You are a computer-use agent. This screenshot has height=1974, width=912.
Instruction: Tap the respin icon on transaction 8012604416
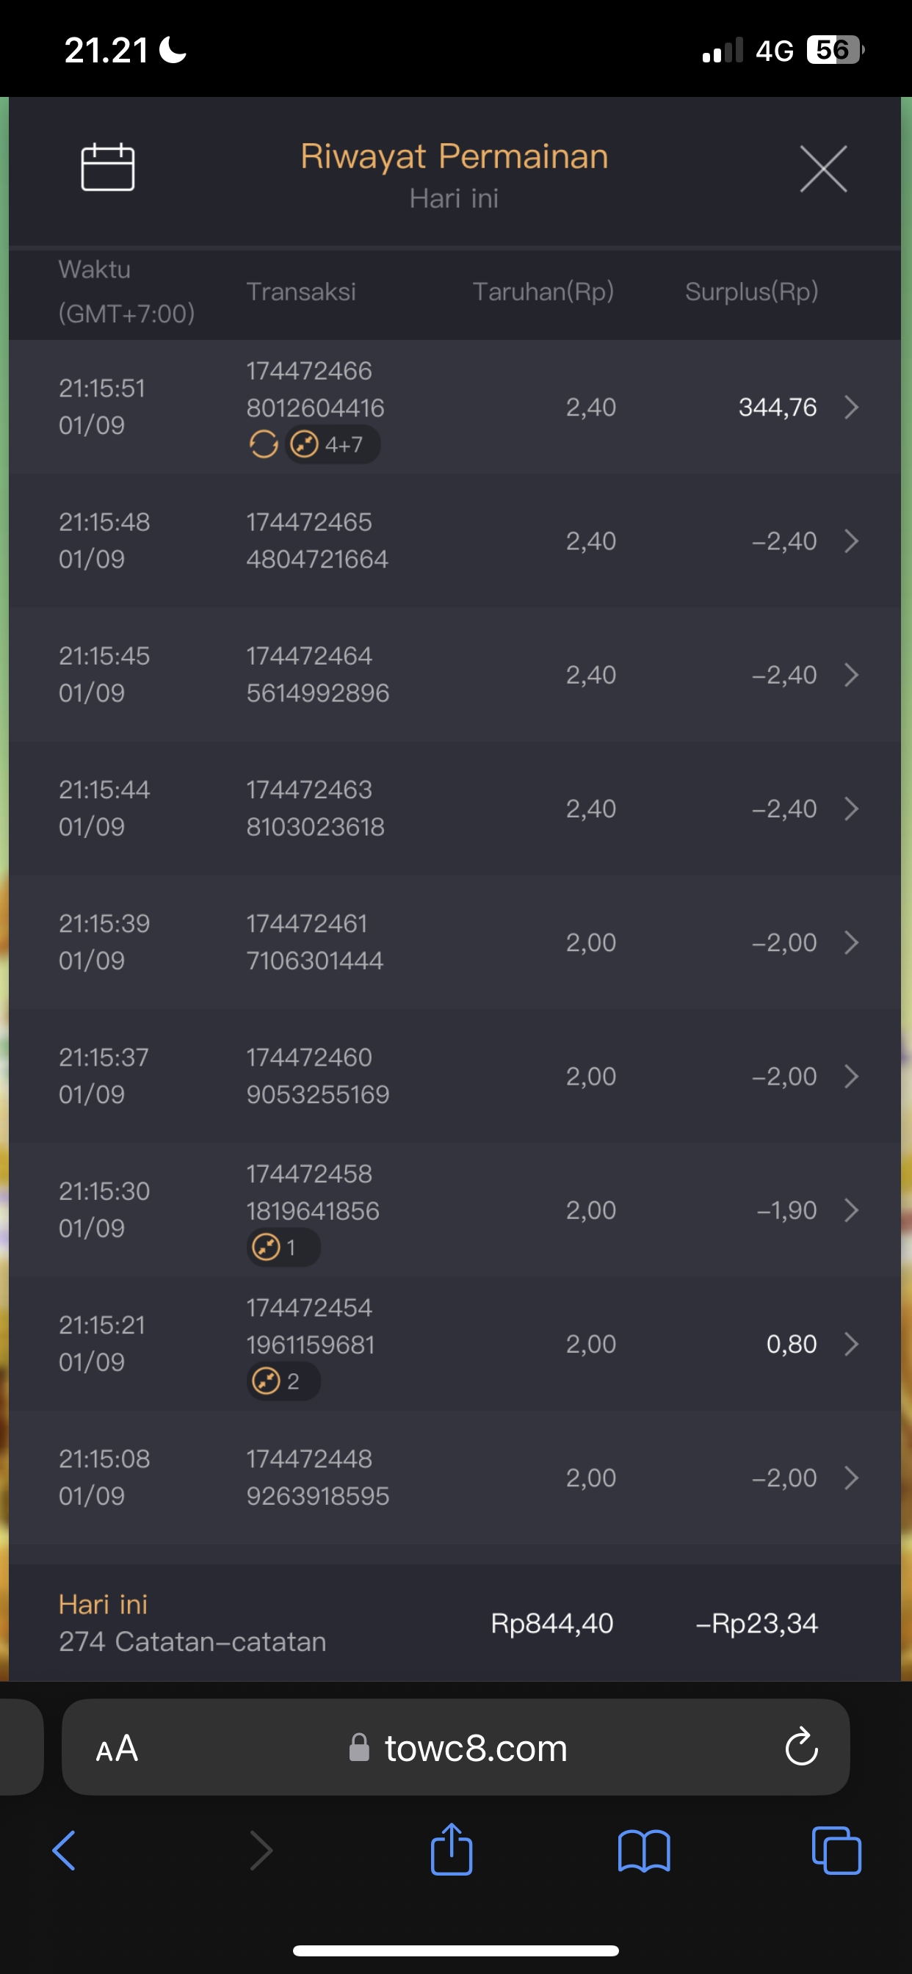pyautogui.click(x=264, y=444)
